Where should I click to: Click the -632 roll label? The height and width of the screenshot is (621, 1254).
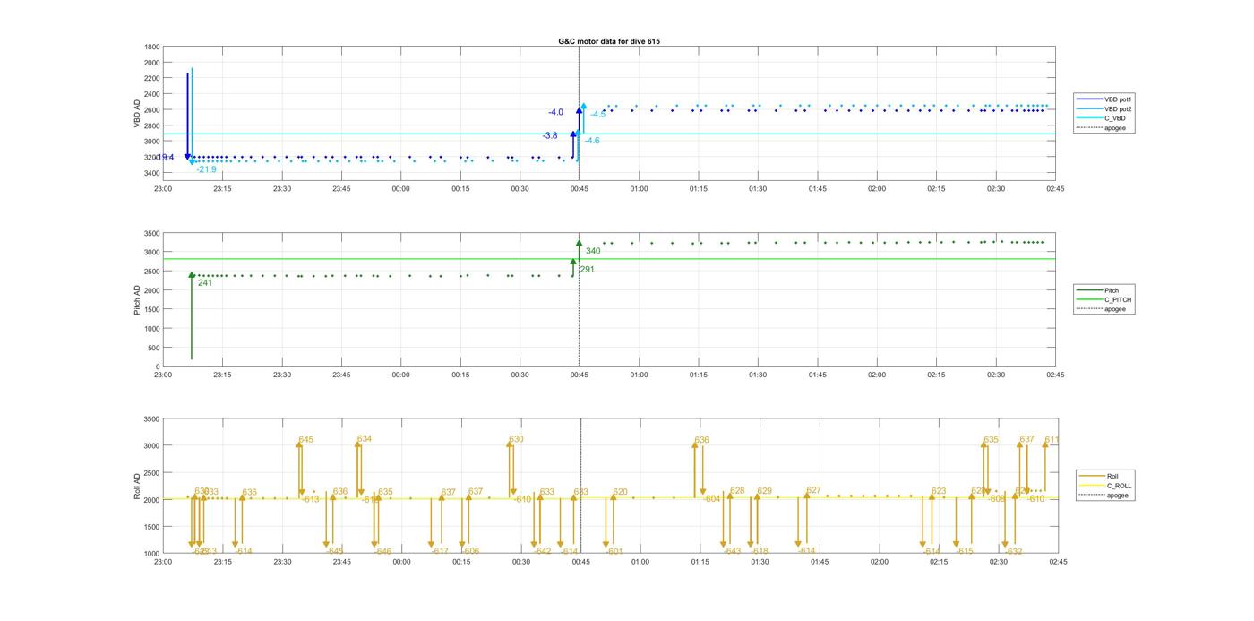click(1013, 551)
